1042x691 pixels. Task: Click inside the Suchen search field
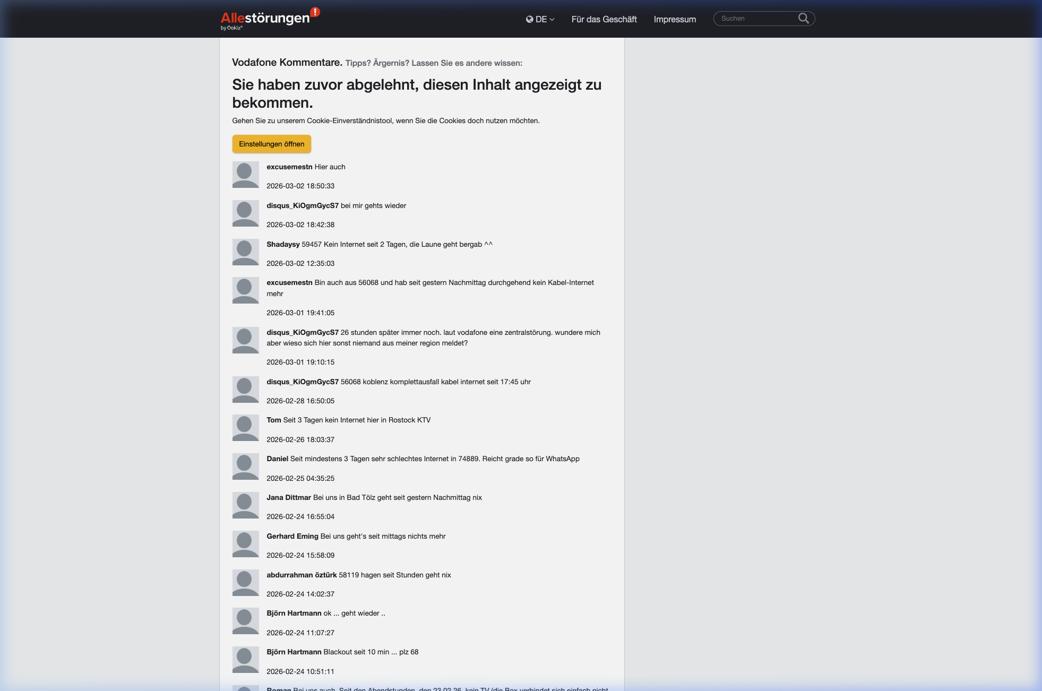[x=754, y=18]
